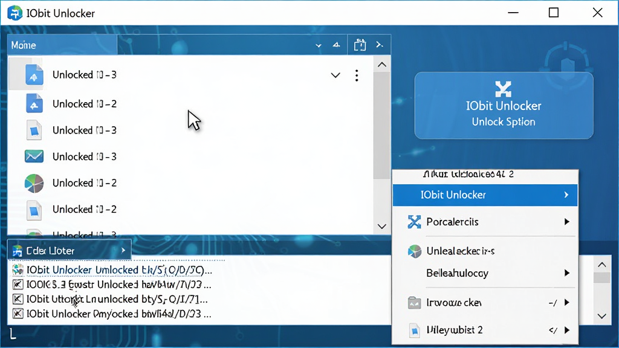619x348 pixels.
Task: Open the Cdex Lloter panel header
Action: click(69, 250)
